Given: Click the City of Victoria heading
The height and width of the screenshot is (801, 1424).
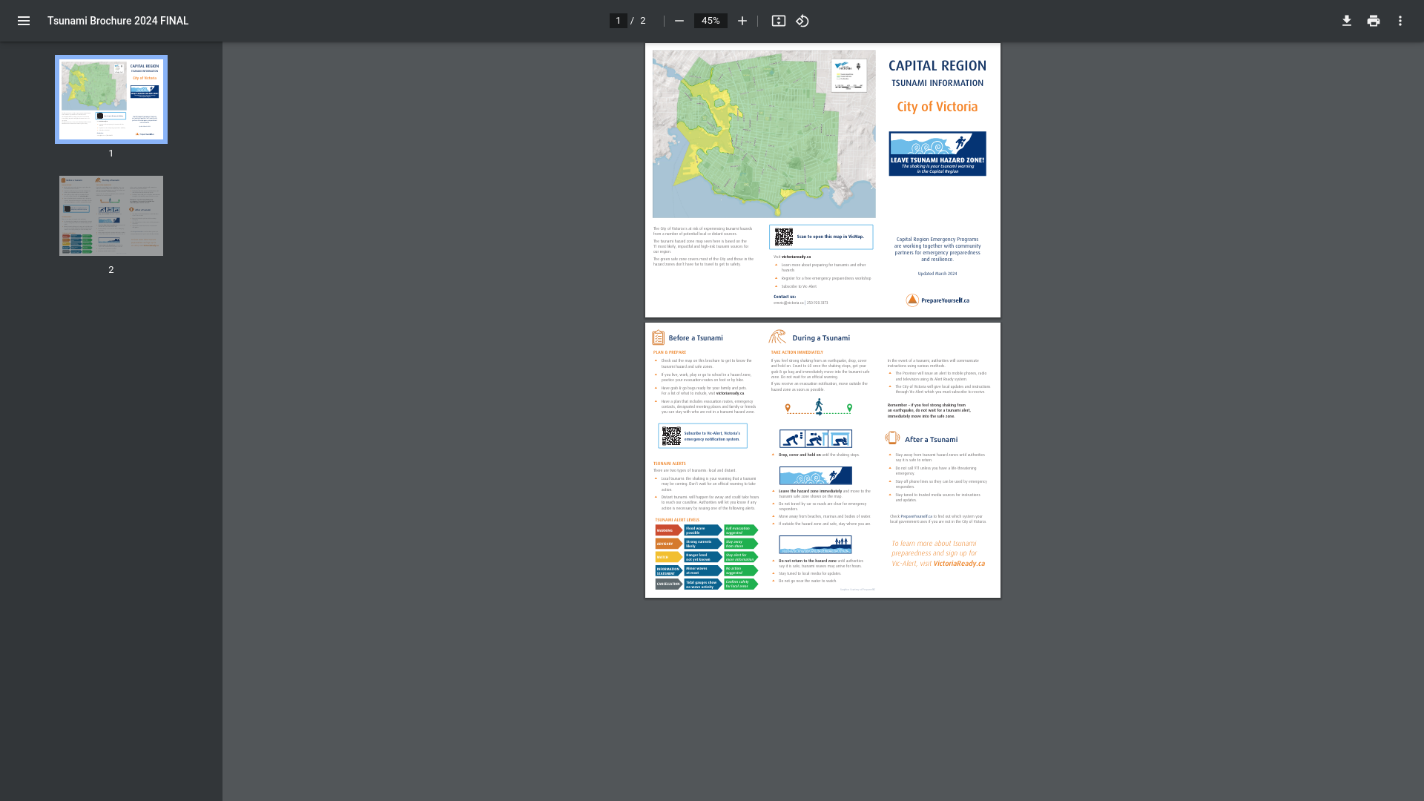Looking at the screenshot, I should point(937,107).
